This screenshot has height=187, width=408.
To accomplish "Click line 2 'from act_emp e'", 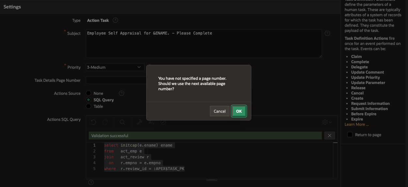I will 123,151.
